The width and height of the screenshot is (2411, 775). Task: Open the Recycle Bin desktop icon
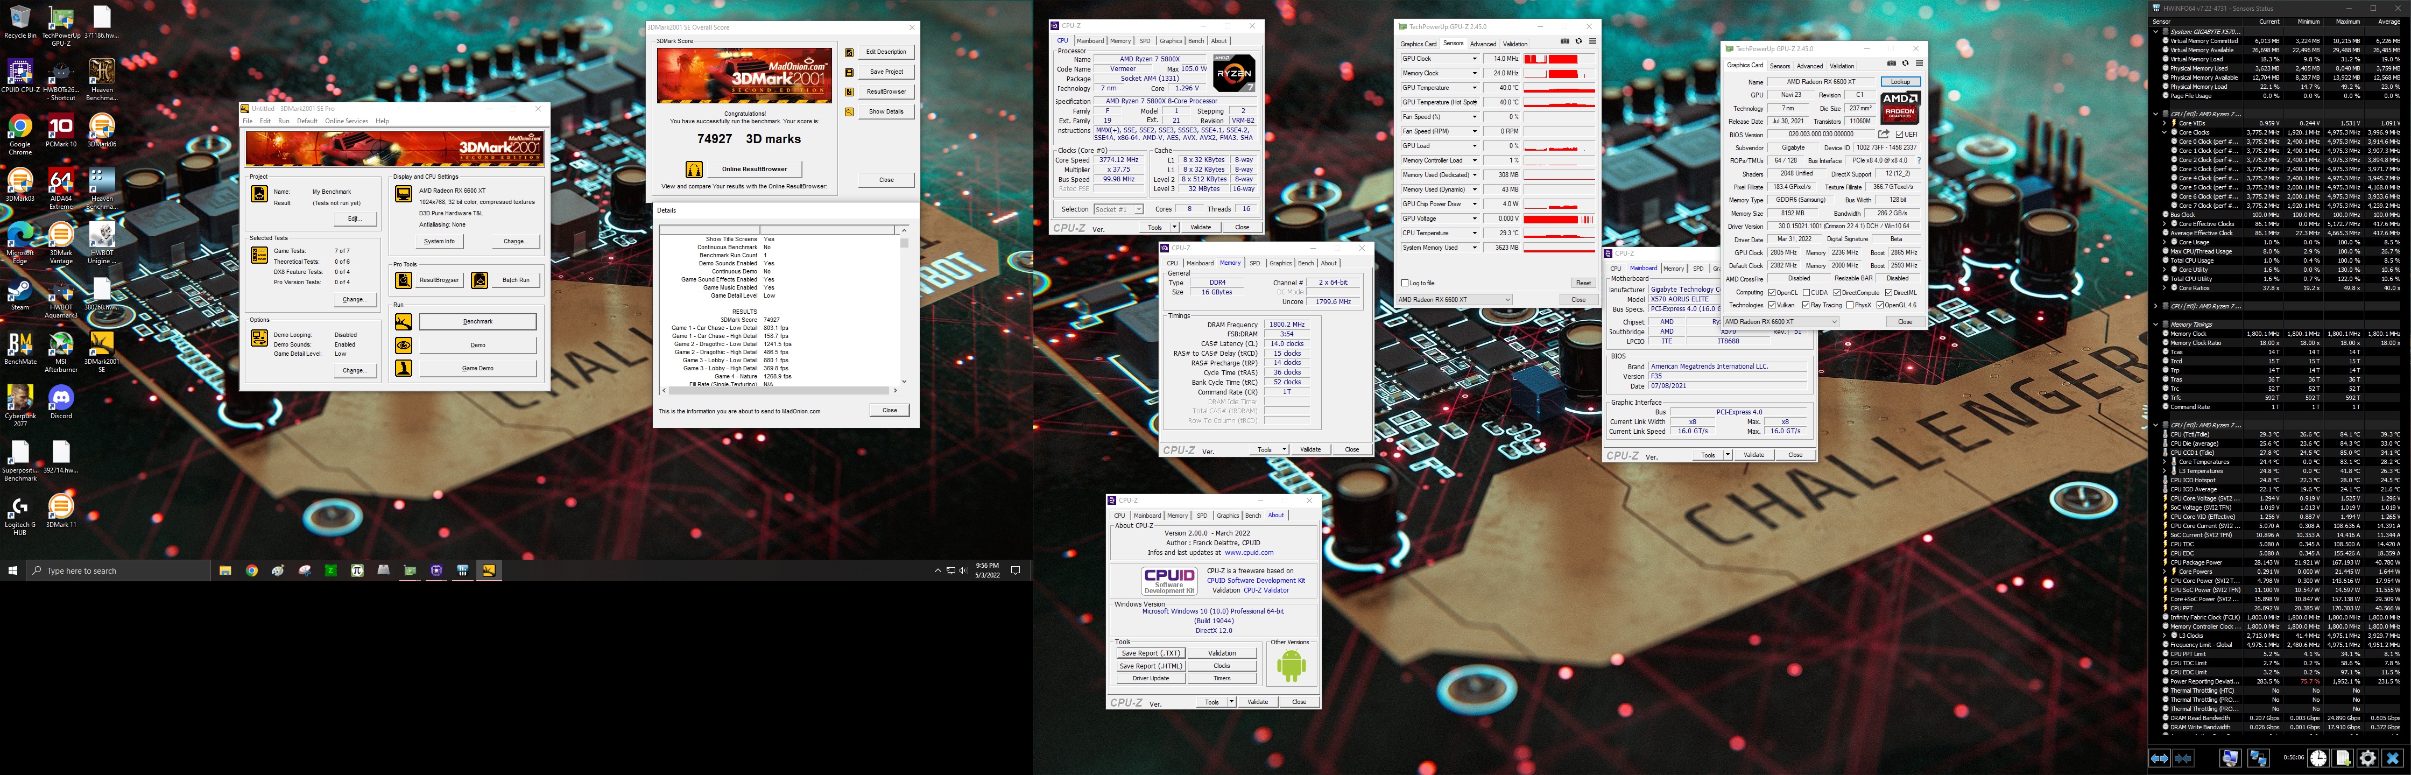(20, 23)
